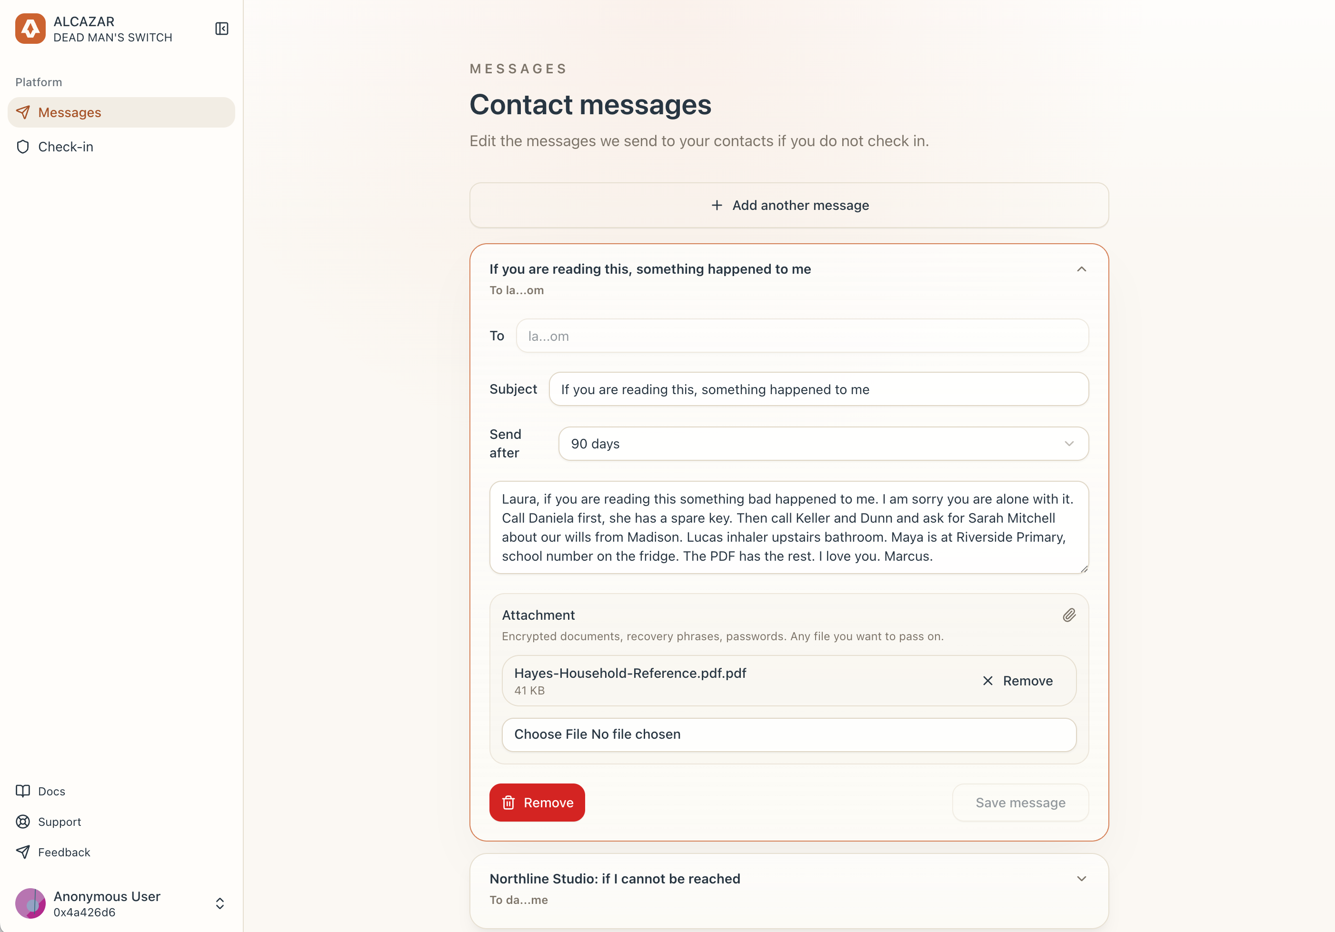Open the Send after 90 days dropdown
The height and width of the screenshot is (932, 1335).
click(823, 444)
